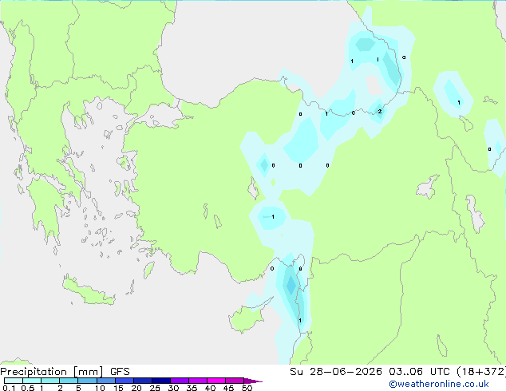This screenshot has width=506, height=391.
Task: Click the '40' legend scale label
Action: [210, 388]
